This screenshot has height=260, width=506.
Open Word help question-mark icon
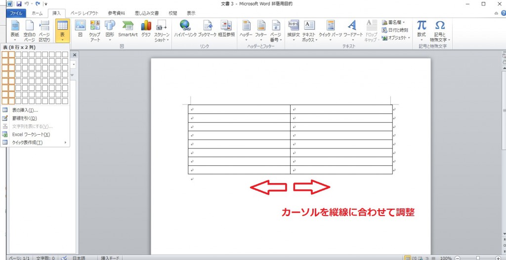(x=504, y=13)
